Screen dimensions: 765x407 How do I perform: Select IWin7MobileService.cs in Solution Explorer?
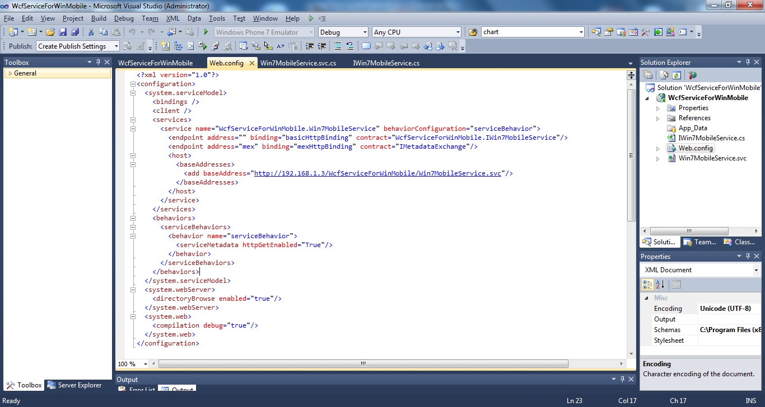pyautogui.click(x=711, y=138)
